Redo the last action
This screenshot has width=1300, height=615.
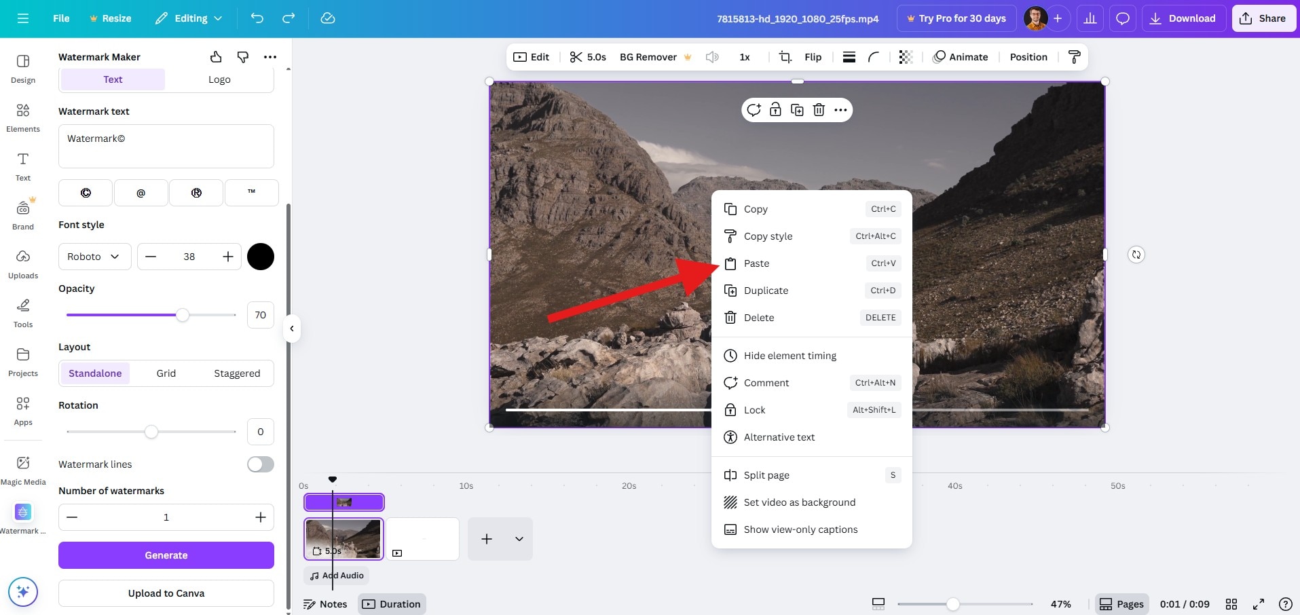click(289, 18)
